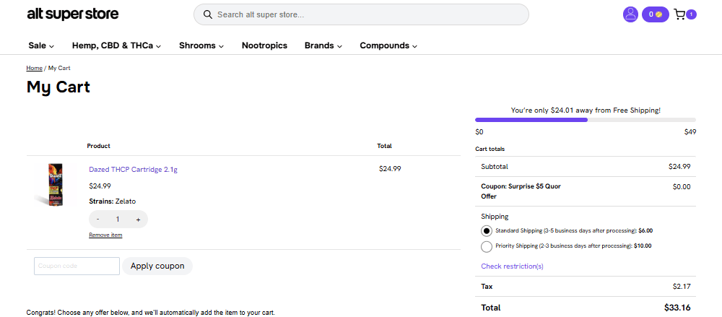Select the Priority Shipping radio option
The image size is (722, 317).
[x=486, y=246]
